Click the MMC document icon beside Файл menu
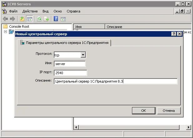The height and width of the screenshot is (138, 193). point(4,11)
